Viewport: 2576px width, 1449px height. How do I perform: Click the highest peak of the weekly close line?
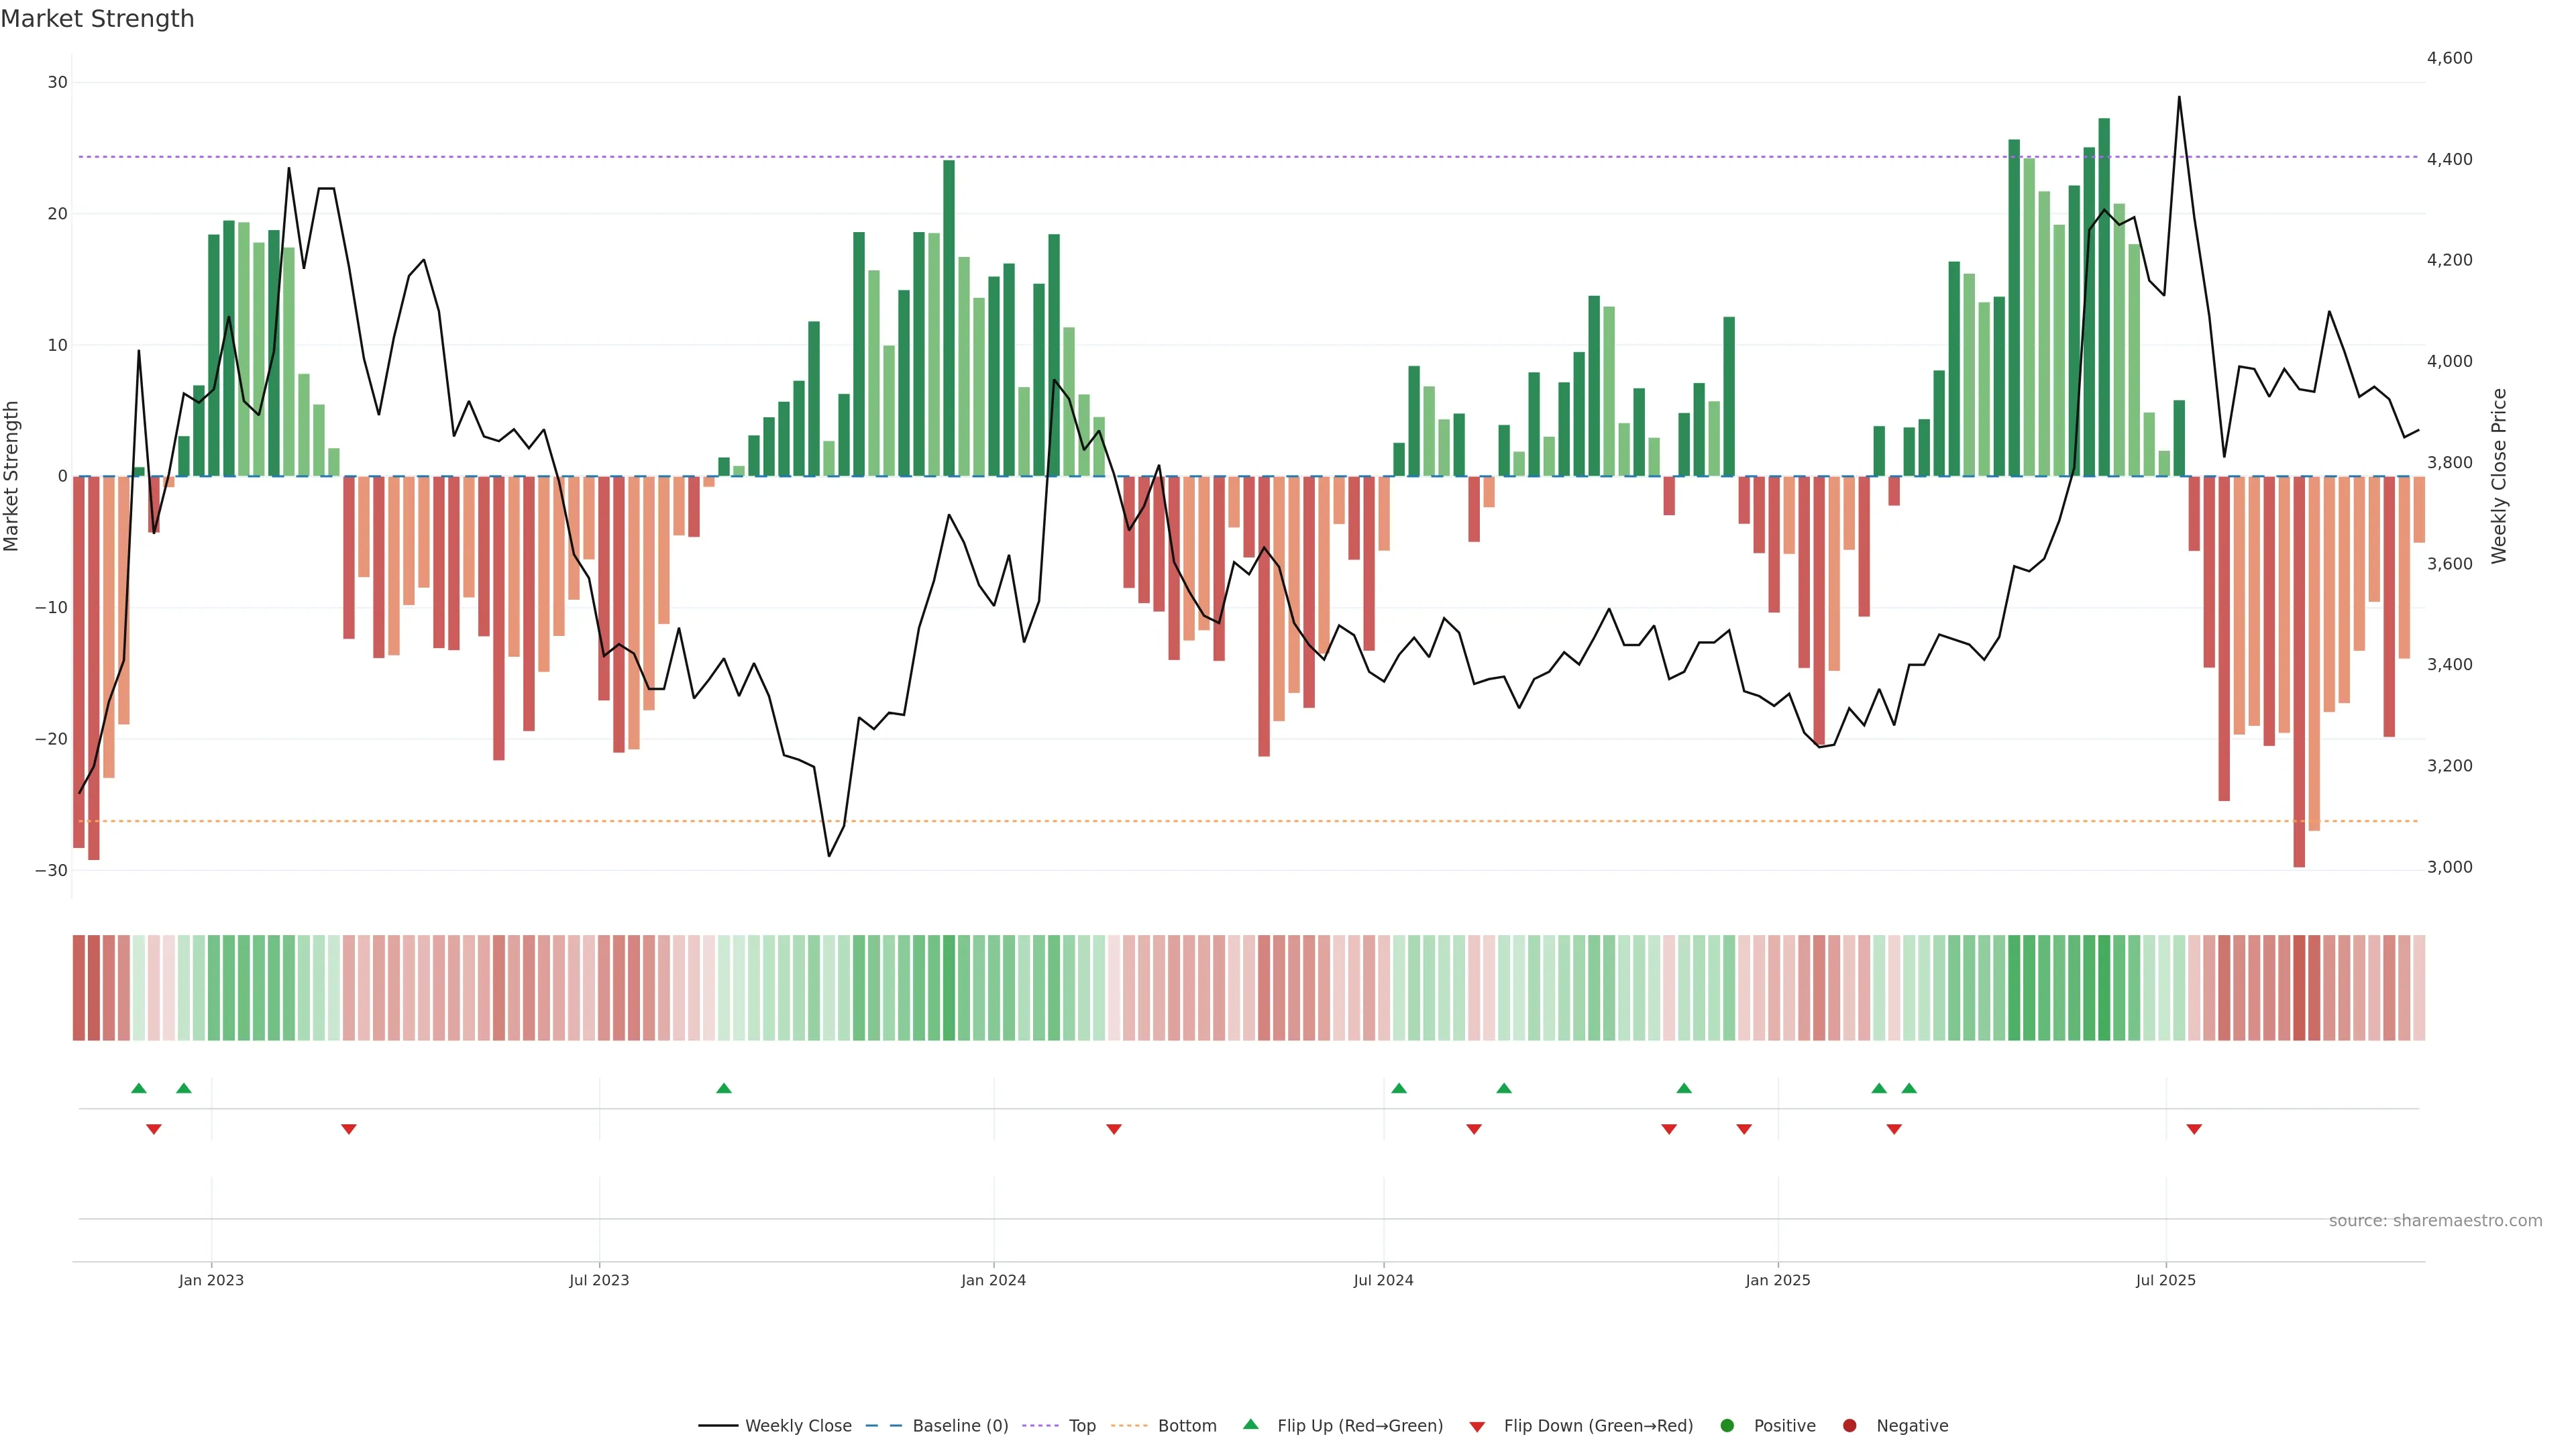(2179, 98)
